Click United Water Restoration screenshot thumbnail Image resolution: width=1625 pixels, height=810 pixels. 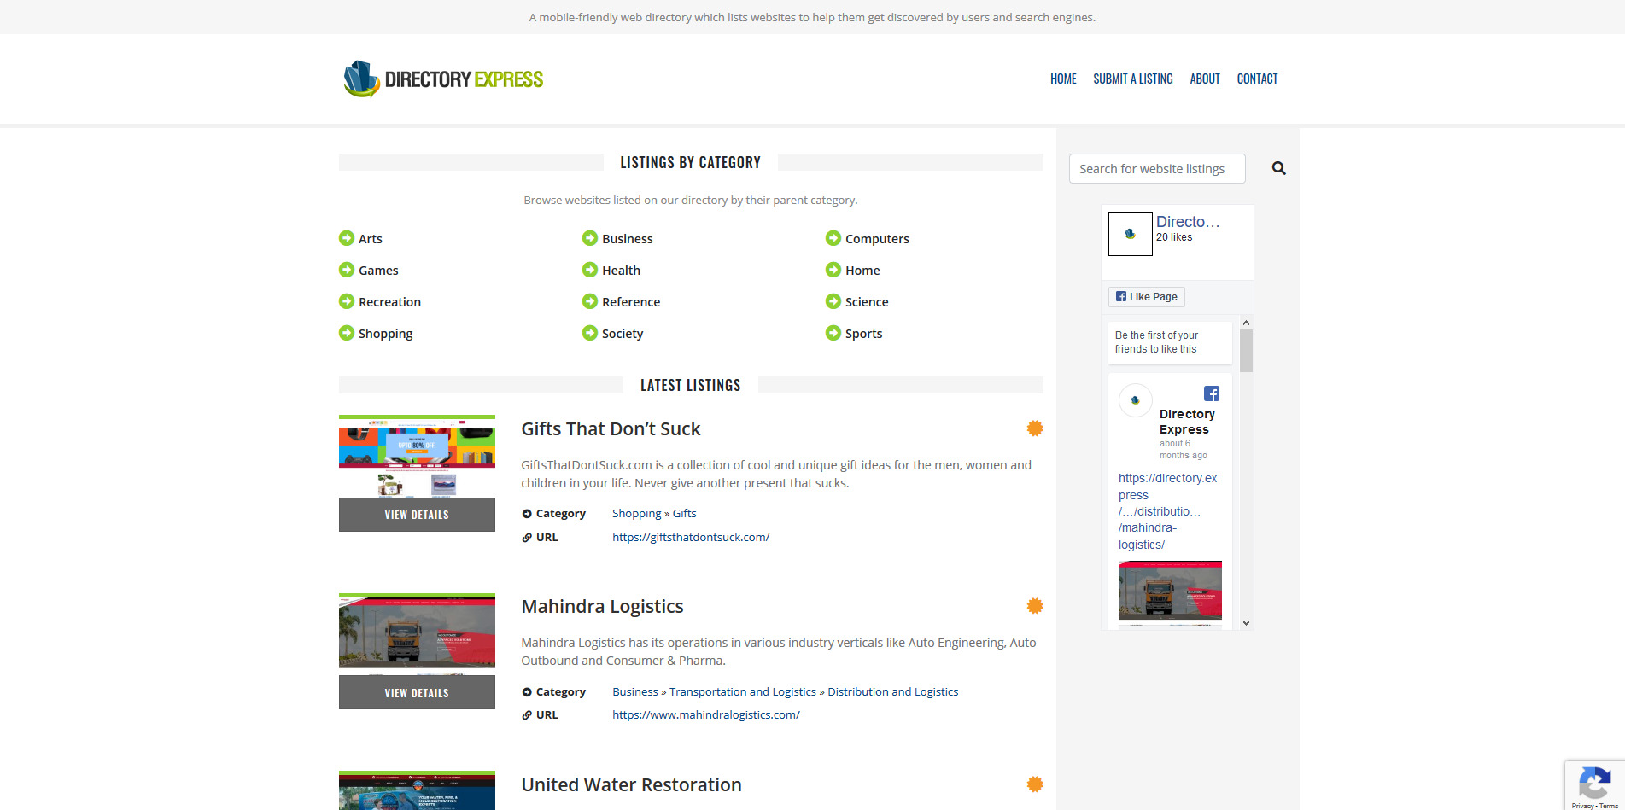[417, 790]
